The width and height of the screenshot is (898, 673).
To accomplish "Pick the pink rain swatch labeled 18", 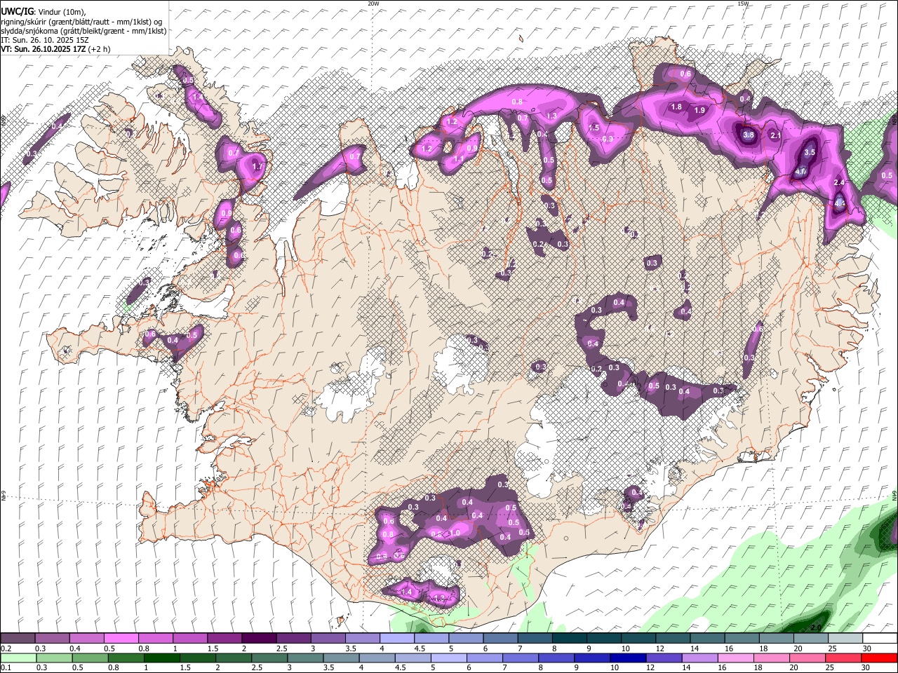I will pos(771,658).
